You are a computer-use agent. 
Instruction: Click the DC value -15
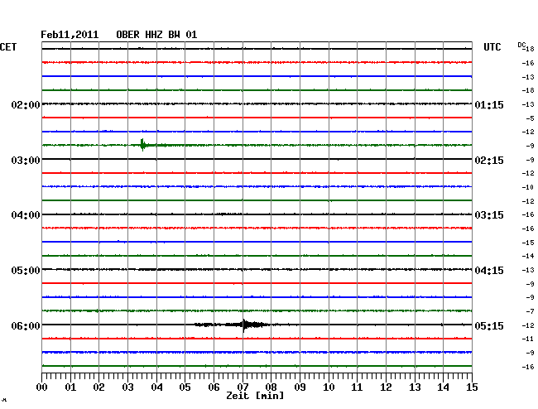pyautogui.click(x=528, y=243)
